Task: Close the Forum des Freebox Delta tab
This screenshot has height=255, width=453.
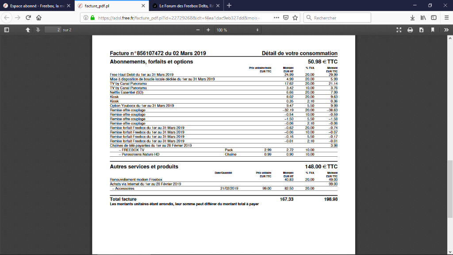Action: click(x=218, y=6)
